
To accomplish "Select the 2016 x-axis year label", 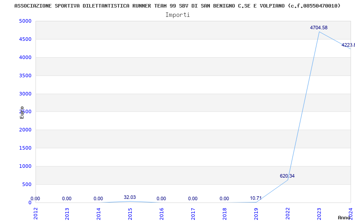I will point(162,214).
